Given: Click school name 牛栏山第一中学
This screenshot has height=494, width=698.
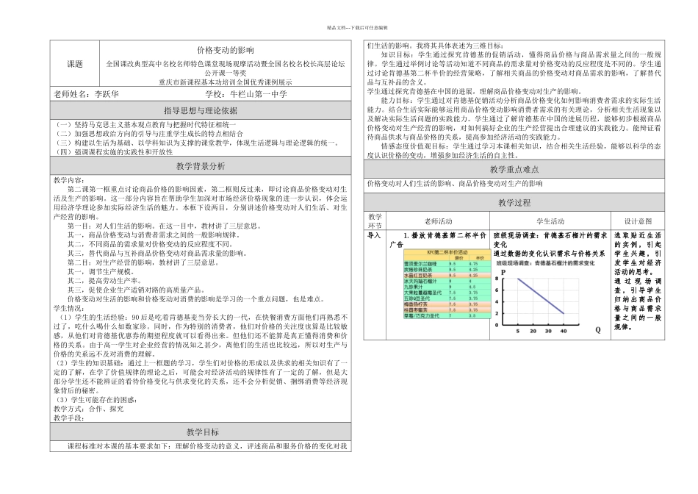Looking at the screenshot, I should 259,94.
